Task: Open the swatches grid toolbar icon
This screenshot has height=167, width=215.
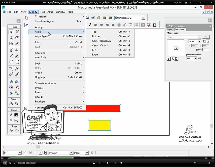Action: [x=105, y=18]
